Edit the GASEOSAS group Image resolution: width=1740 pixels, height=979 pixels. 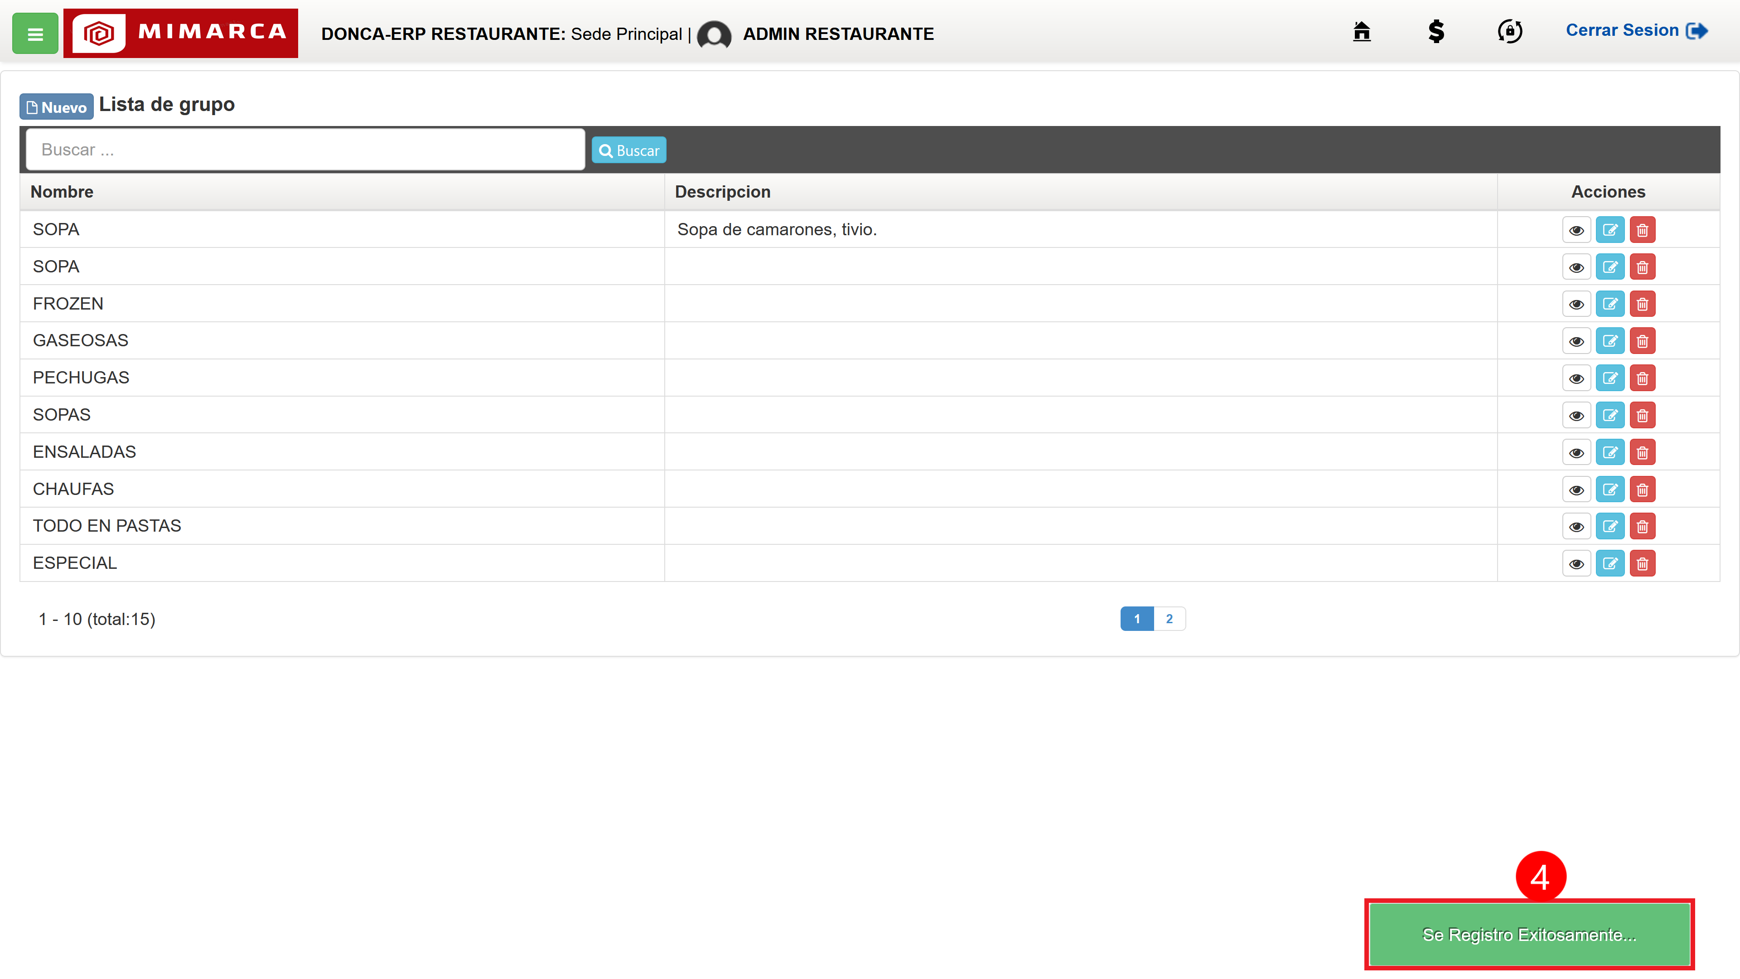pos(1609,341)
